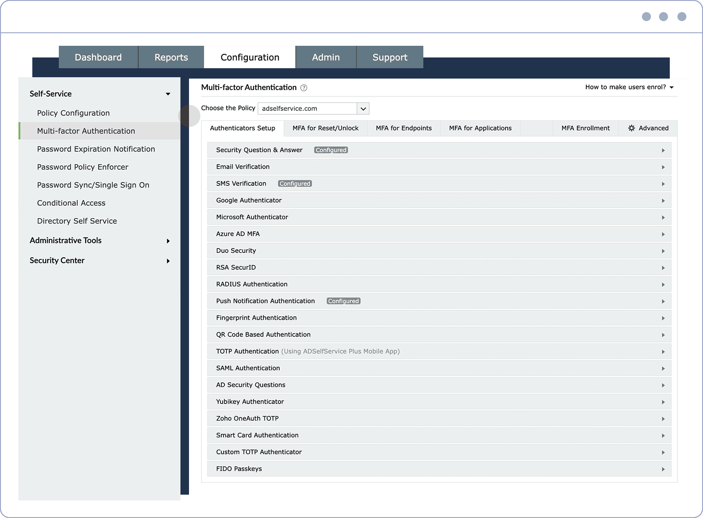Open the Support tab

[390, 57]
